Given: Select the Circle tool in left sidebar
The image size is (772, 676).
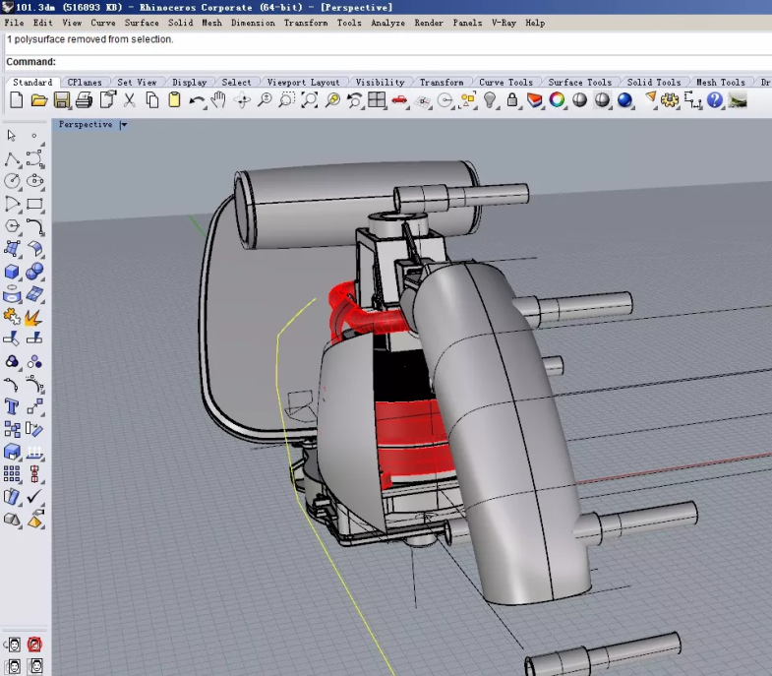Looking at the screenshot, I should coord(12,181).
